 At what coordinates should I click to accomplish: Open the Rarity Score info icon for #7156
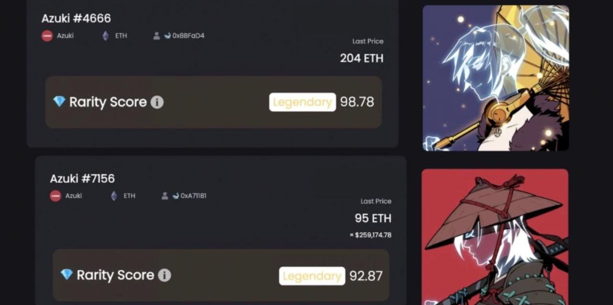[x=164, y=275]
